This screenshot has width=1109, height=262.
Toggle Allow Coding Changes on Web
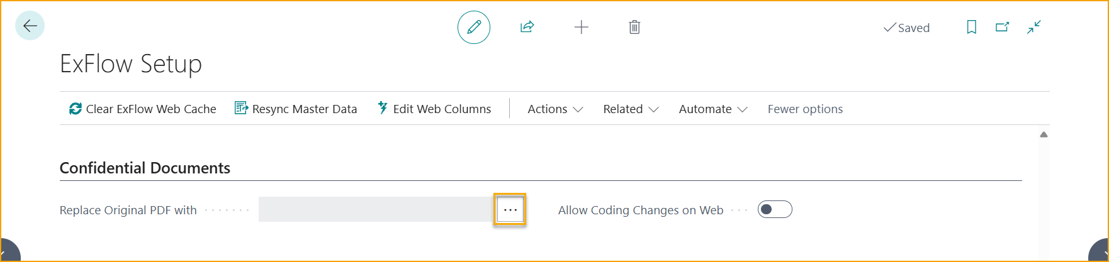[x=775, y=210]
